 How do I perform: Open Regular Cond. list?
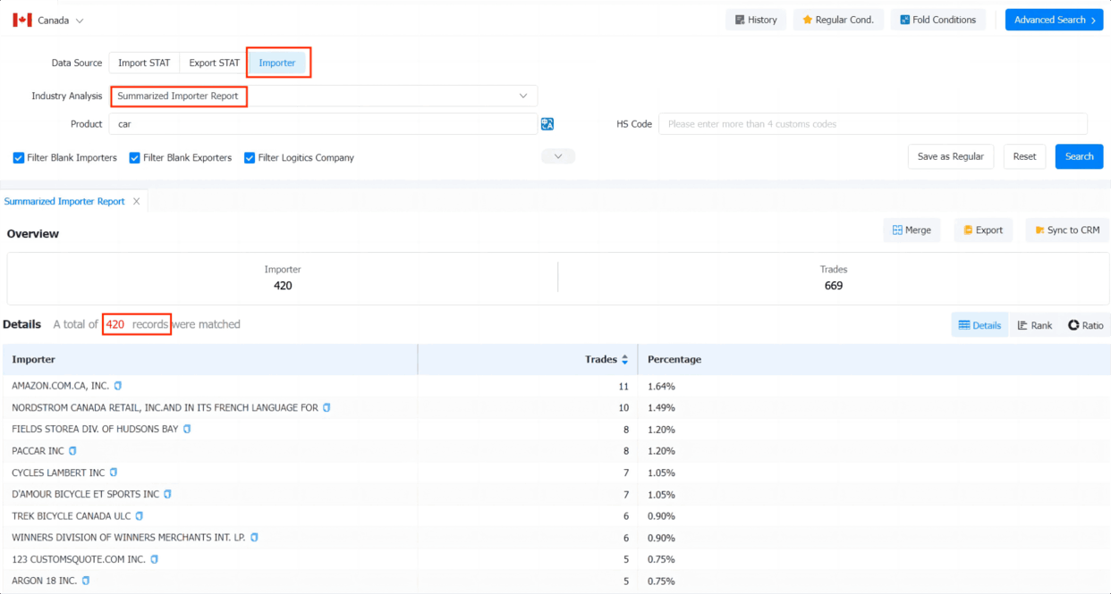coord(838,20)
